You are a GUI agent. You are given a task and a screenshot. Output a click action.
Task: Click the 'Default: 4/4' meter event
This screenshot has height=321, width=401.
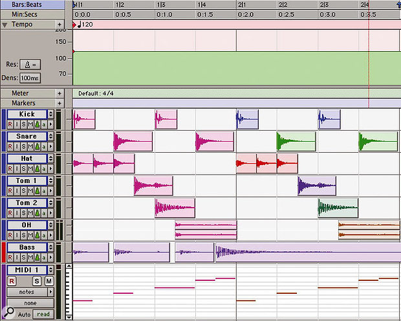[96, 93]
